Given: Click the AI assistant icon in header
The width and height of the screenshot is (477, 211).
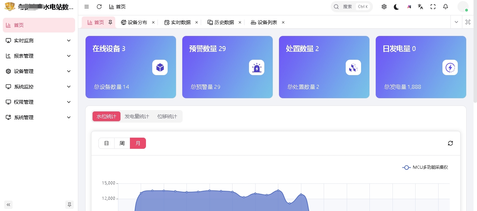Looking at the screenshot, I should pyautogui.click(x=409, y=7).
